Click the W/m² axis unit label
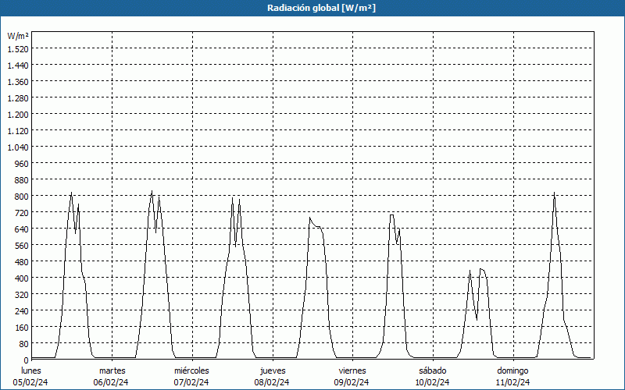The width and height of the screenshot is (625, 390). coord(18,36)
